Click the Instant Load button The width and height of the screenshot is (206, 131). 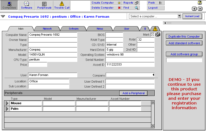[x=192, y=16]
